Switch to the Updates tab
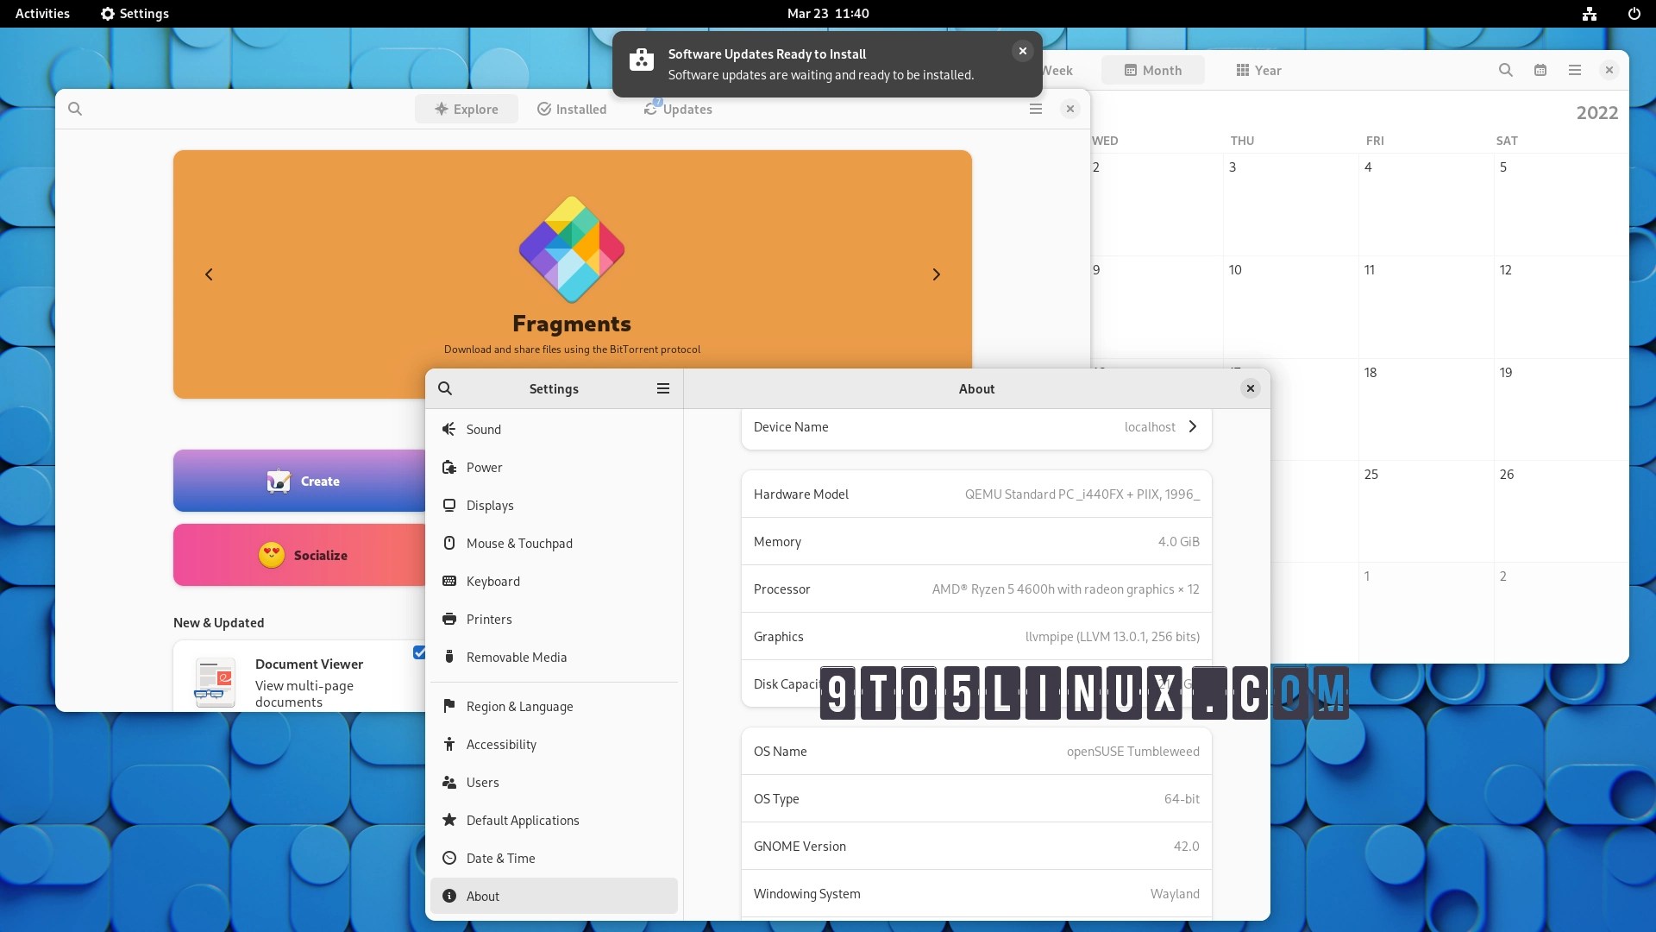Image resolution: width=1656 pixels, height=932 pixels. pyautogui.click(x=678, y=109)
